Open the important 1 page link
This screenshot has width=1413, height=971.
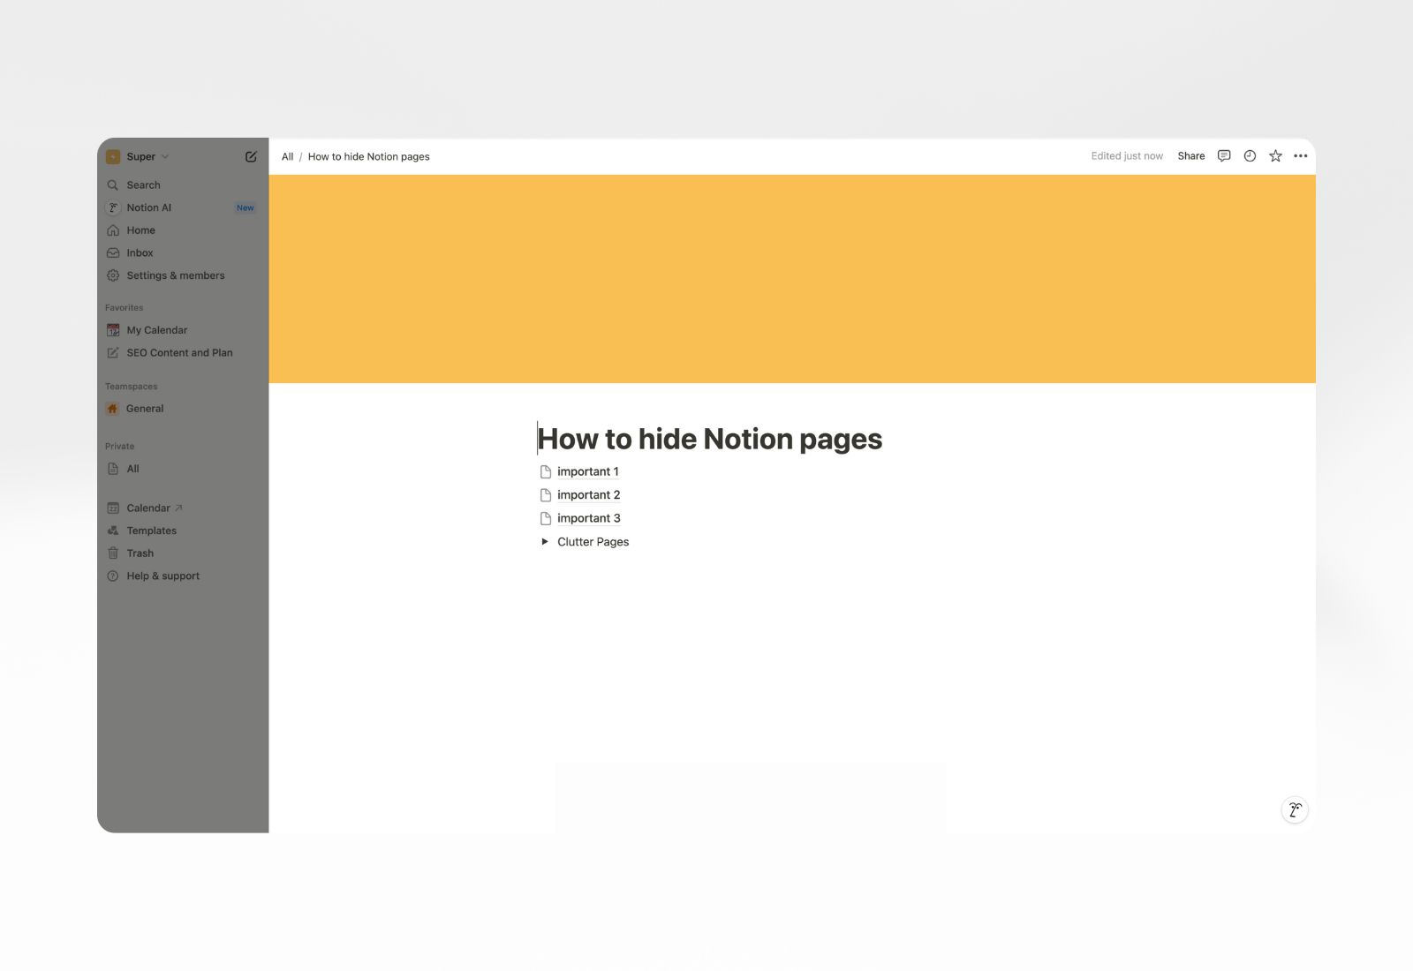point(587,471)
